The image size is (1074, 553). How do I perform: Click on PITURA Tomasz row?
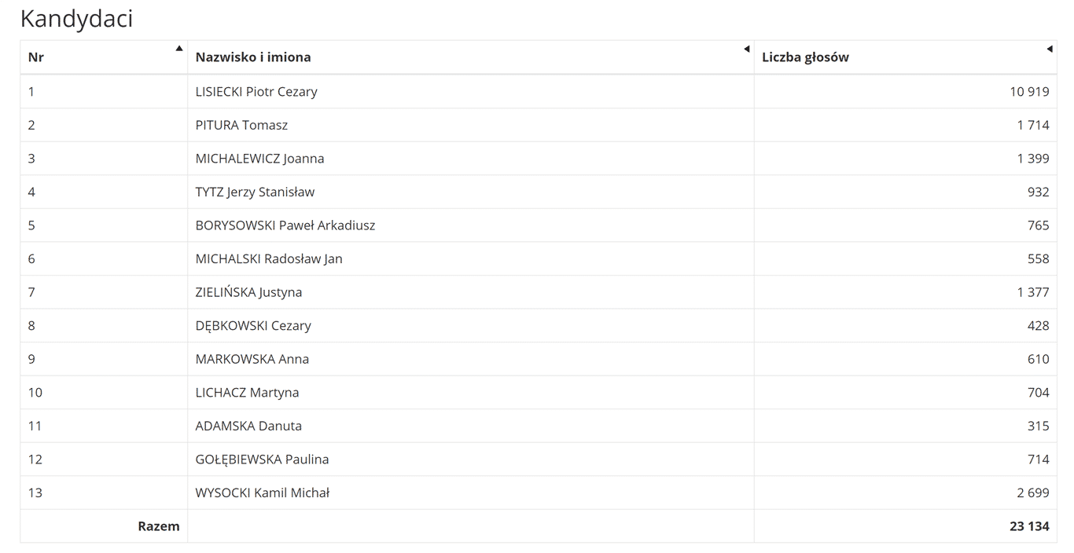pos(241,125)
